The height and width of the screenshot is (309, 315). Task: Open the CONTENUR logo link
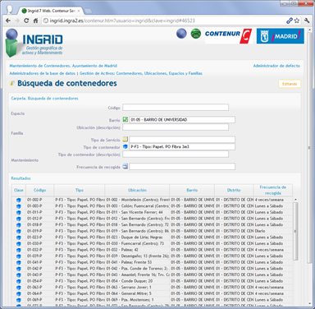tap(228, 35)
